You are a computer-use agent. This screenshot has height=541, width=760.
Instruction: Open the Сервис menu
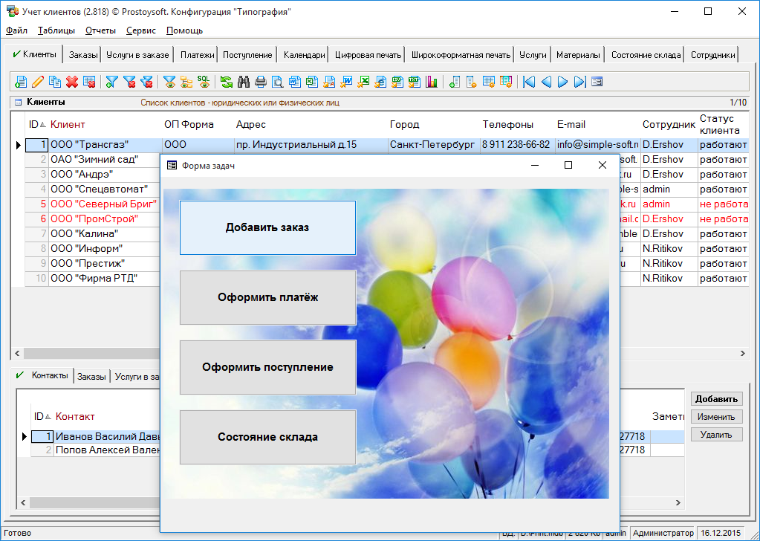pos(141,30)
